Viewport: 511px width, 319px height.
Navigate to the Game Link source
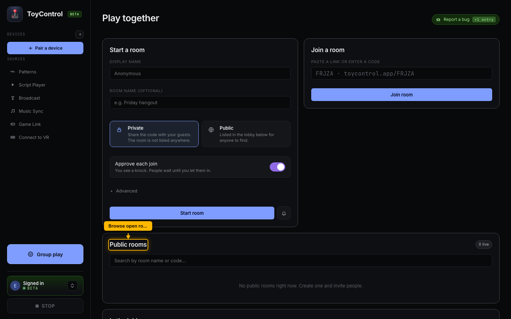[x=45, y=124]
